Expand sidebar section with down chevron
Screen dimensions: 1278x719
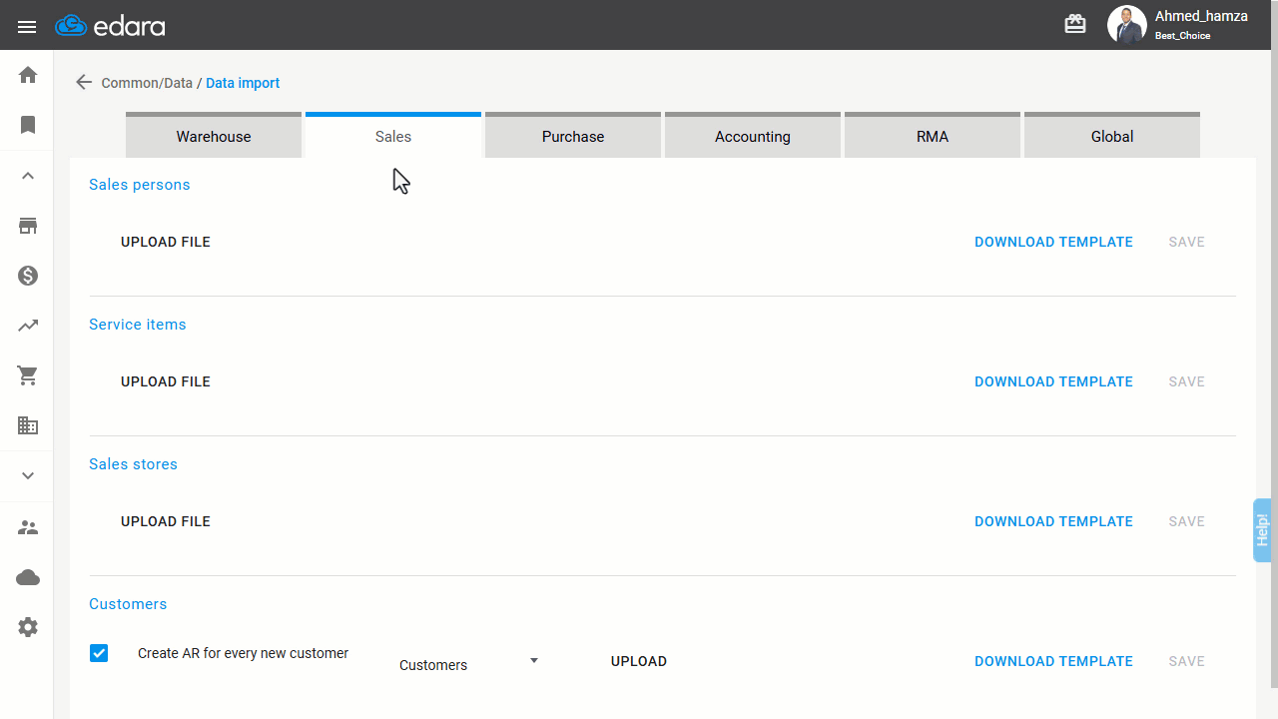(28, 475)
